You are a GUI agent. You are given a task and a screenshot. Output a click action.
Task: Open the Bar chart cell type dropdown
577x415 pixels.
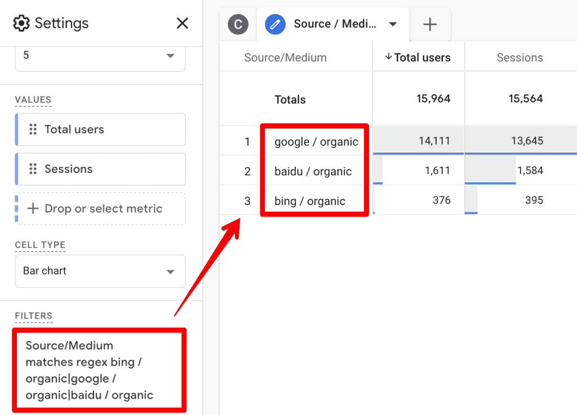pyautogui.click(x=100, y=271)
